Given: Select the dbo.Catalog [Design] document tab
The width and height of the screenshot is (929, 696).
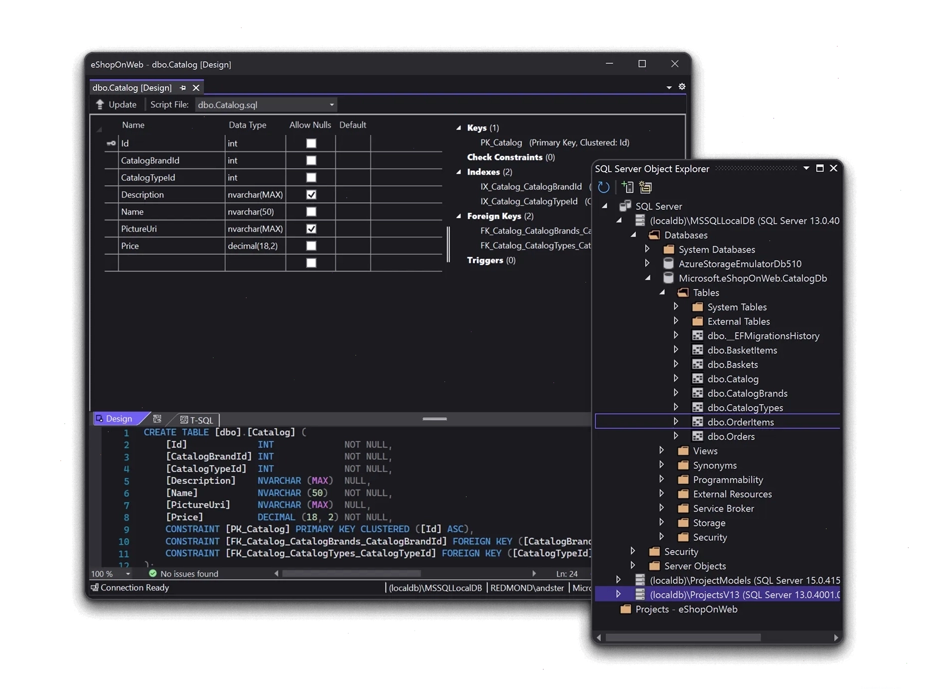Looking at the screenshot, I should (x=132, y=87).
